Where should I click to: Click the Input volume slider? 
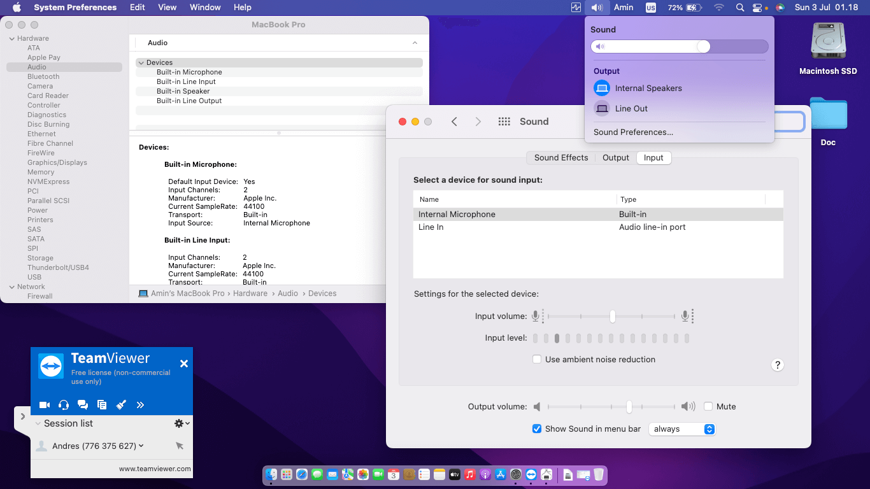(x=611, y=316)
